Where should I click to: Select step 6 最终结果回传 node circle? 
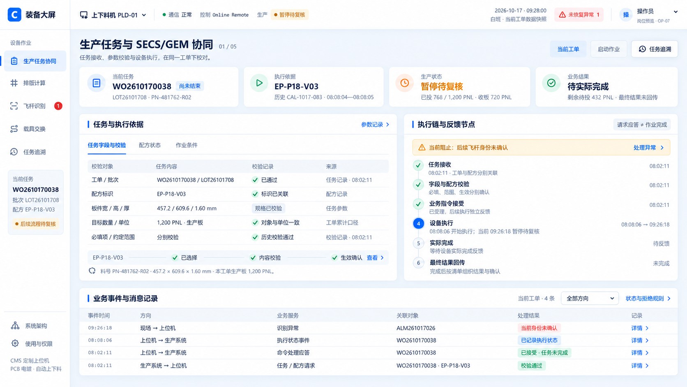[418, 263]
